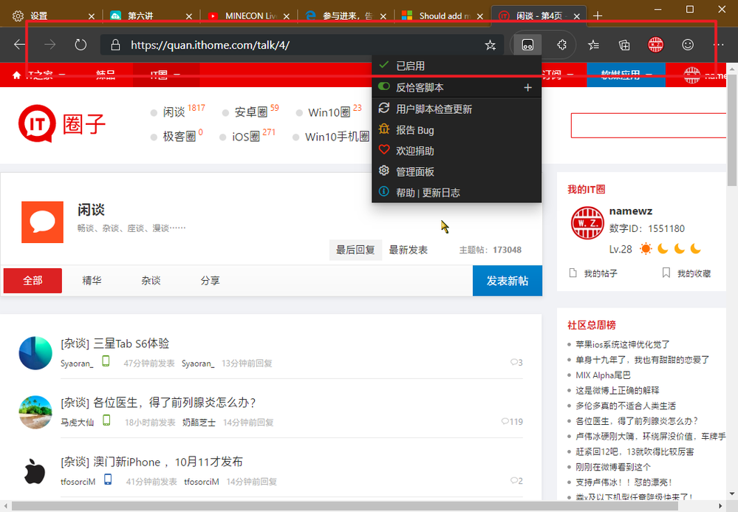
Task: Open the 安卓圈 circle link
Action: [x=251, y=112]
